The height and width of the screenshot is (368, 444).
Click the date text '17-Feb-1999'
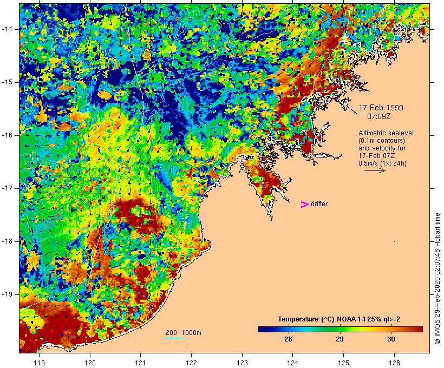pyautogui.click(x=381, y=108)
